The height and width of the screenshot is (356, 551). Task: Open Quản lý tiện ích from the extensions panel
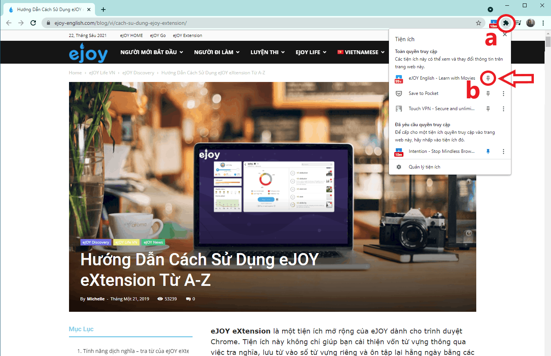(424, 167)
